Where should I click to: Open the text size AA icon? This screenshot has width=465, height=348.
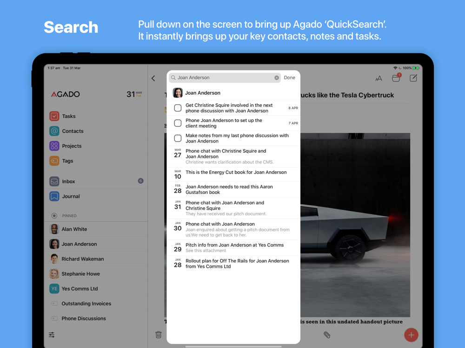click(379, 78)
